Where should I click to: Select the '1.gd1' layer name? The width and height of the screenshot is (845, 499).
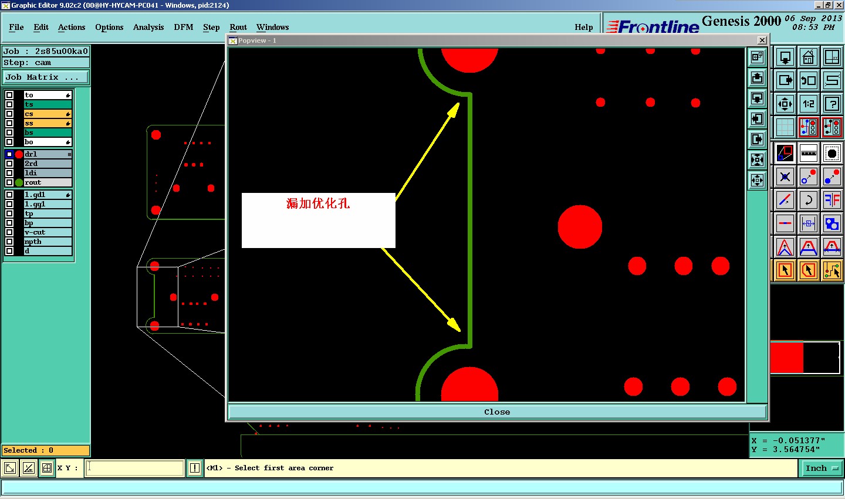click(x=48, y=195)
